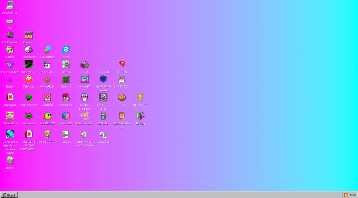
Task: Open the MANIFESTO question mark icon
Action: [x=47, y=134]
